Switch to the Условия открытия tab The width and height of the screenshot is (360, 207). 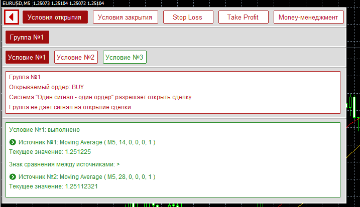55,17
